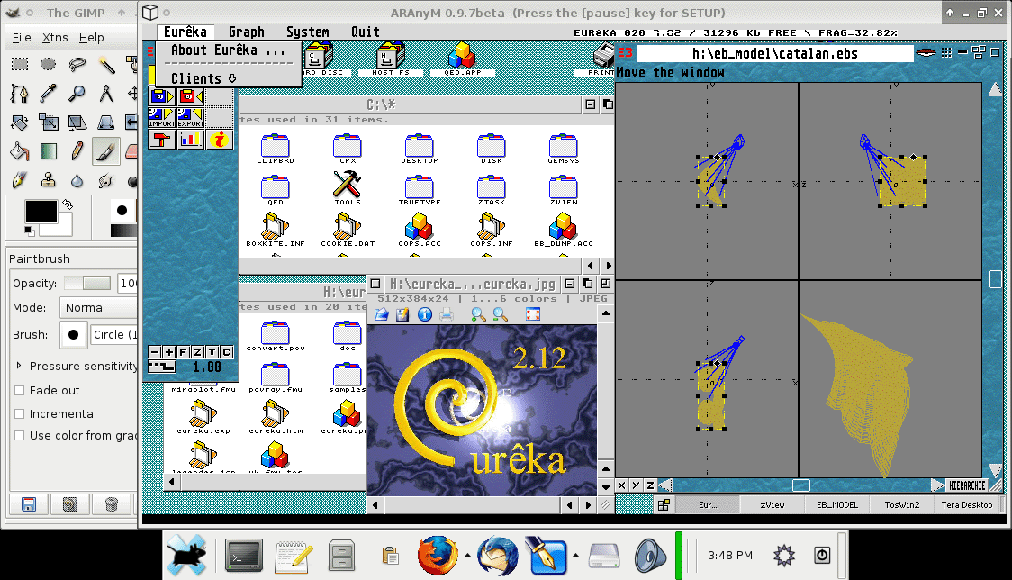Pick the Blend gradient tool
Viewport: 1012px width, 580px height.
(x=49, y=152)
